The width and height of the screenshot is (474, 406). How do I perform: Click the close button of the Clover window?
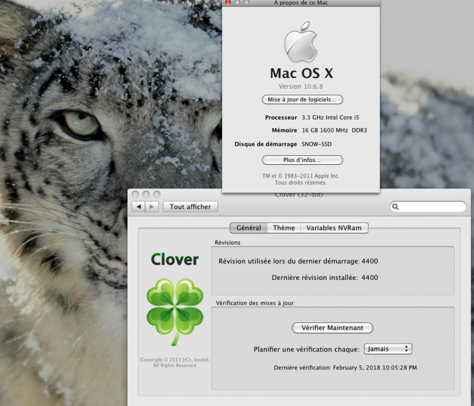coord(136,194)
